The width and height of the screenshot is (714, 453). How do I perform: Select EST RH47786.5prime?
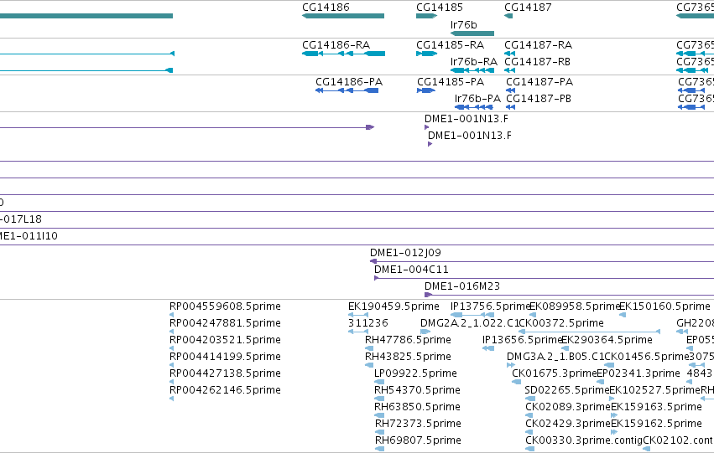[x=408, y=340]
